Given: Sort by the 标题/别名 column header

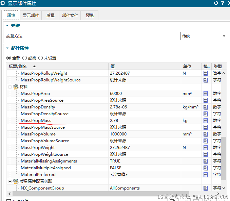Looking at the screenshot, I should pyautogui.click(x=58, y=67).
